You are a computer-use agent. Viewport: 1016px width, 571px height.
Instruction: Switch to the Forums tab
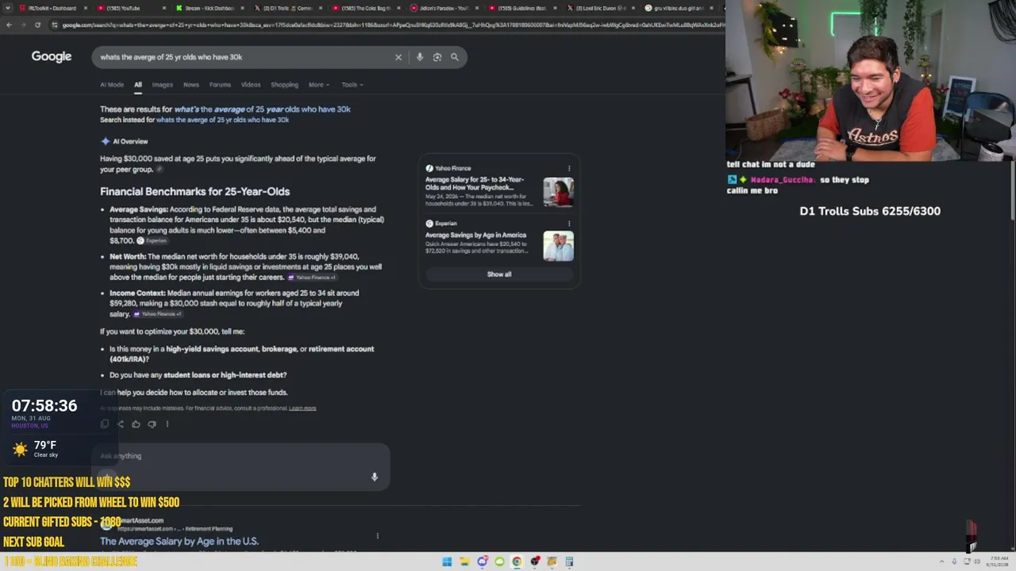(x=220, y=85)
